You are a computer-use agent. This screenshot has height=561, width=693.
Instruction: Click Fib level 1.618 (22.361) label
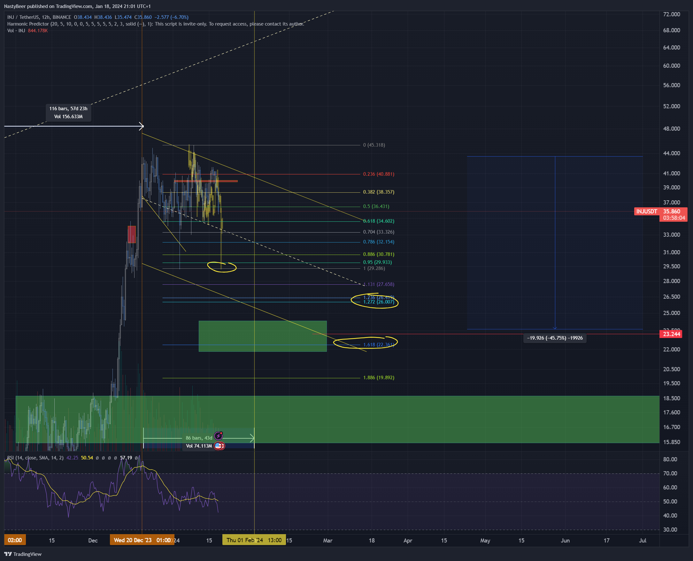click(379, 345)
